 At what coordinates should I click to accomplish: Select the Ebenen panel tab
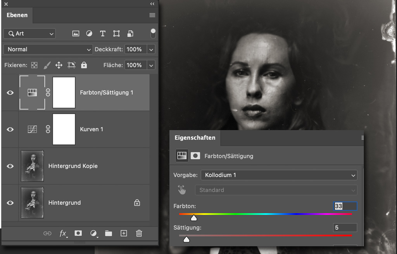click(x=17, y=15)
